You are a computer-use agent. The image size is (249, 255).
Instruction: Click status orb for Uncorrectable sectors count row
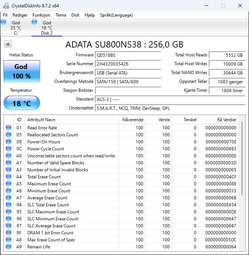[x=8, y=156]
